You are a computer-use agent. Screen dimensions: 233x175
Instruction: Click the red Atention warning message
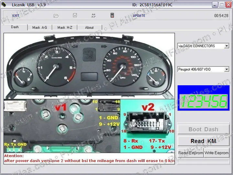[x=89, y=158]
